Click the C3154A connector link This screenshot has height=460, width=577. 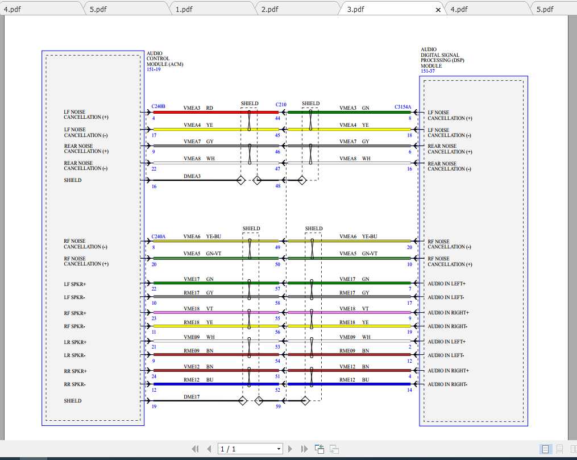tap(404, 106)
